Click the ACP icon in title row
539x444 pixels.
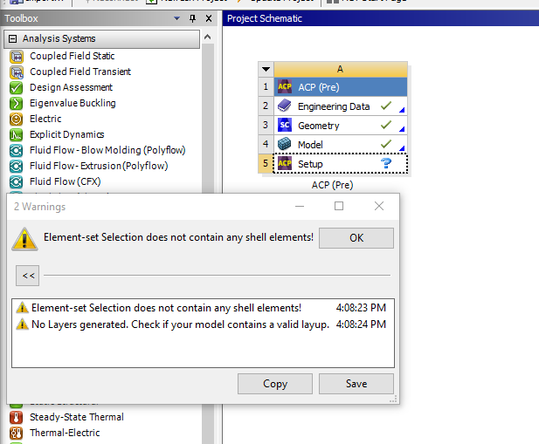285,87
